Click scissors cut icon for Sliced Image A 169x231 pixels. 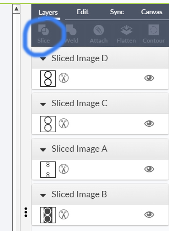click(x=64, y=169)
